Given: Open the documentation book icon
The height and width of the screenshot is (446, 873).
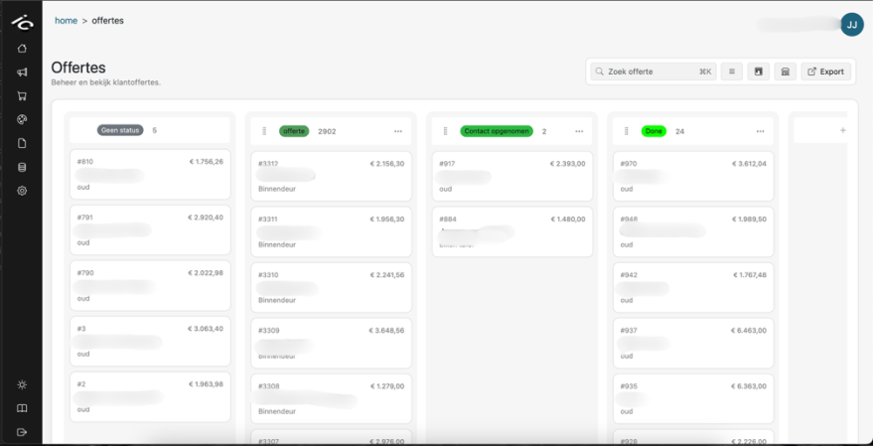Looking at the screenshot, I should [x=22, y=408].
